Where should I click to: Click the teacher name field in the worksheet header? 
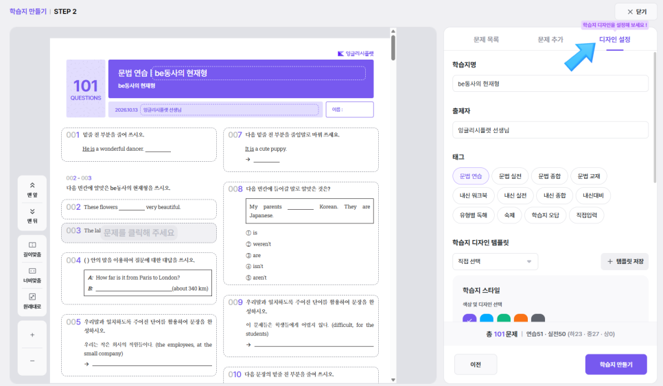coord(229,110)
